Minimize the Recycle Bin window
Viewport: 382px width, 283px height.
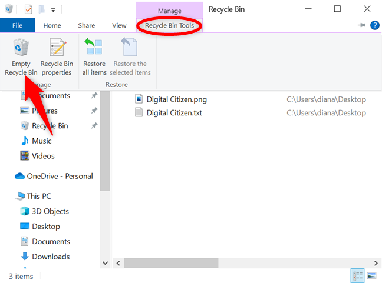(x=308, y=9)
